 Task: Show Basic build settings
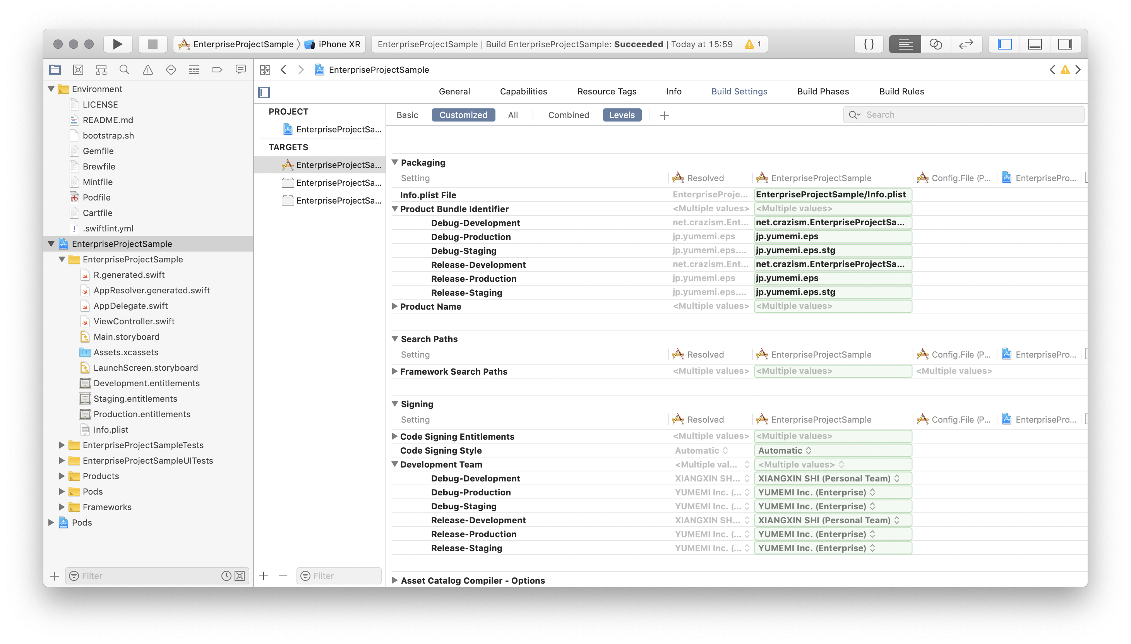[407, 115]
